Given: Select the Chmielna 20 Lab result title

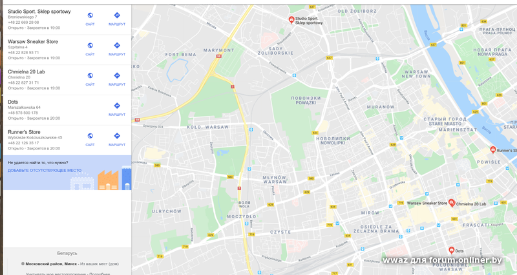Looking at the screenshot, I should [x=26, y=71].
